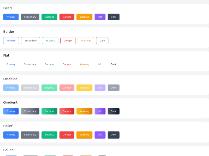Click the flat Warning text button
The height and width of the screenshot is (156, 209).
coord(84,64)
